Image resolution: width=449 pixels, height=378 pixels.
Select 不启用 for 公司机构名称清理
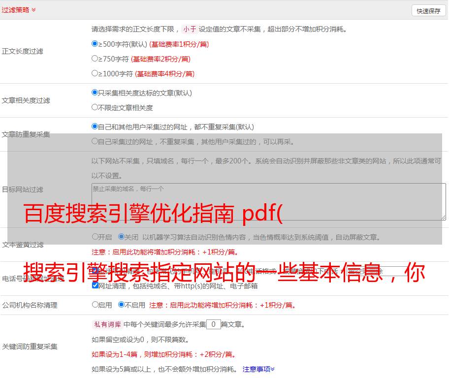click(x=121, y=305)
